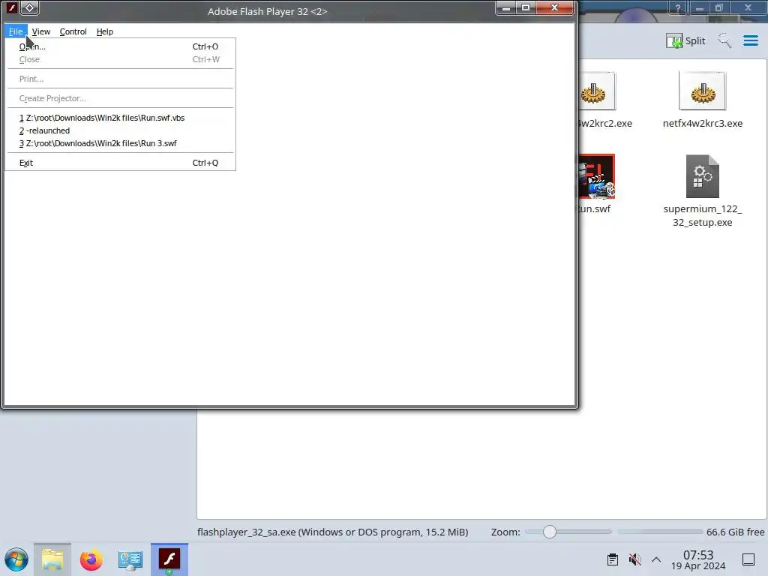Select the un.swf Flash file thumbnail

(596, 176)
